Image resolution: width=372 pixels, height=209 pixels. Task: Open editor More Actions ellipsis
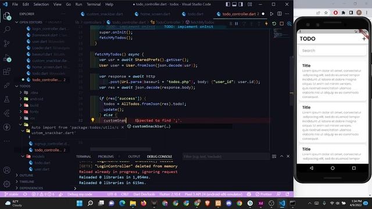[287, 14]
